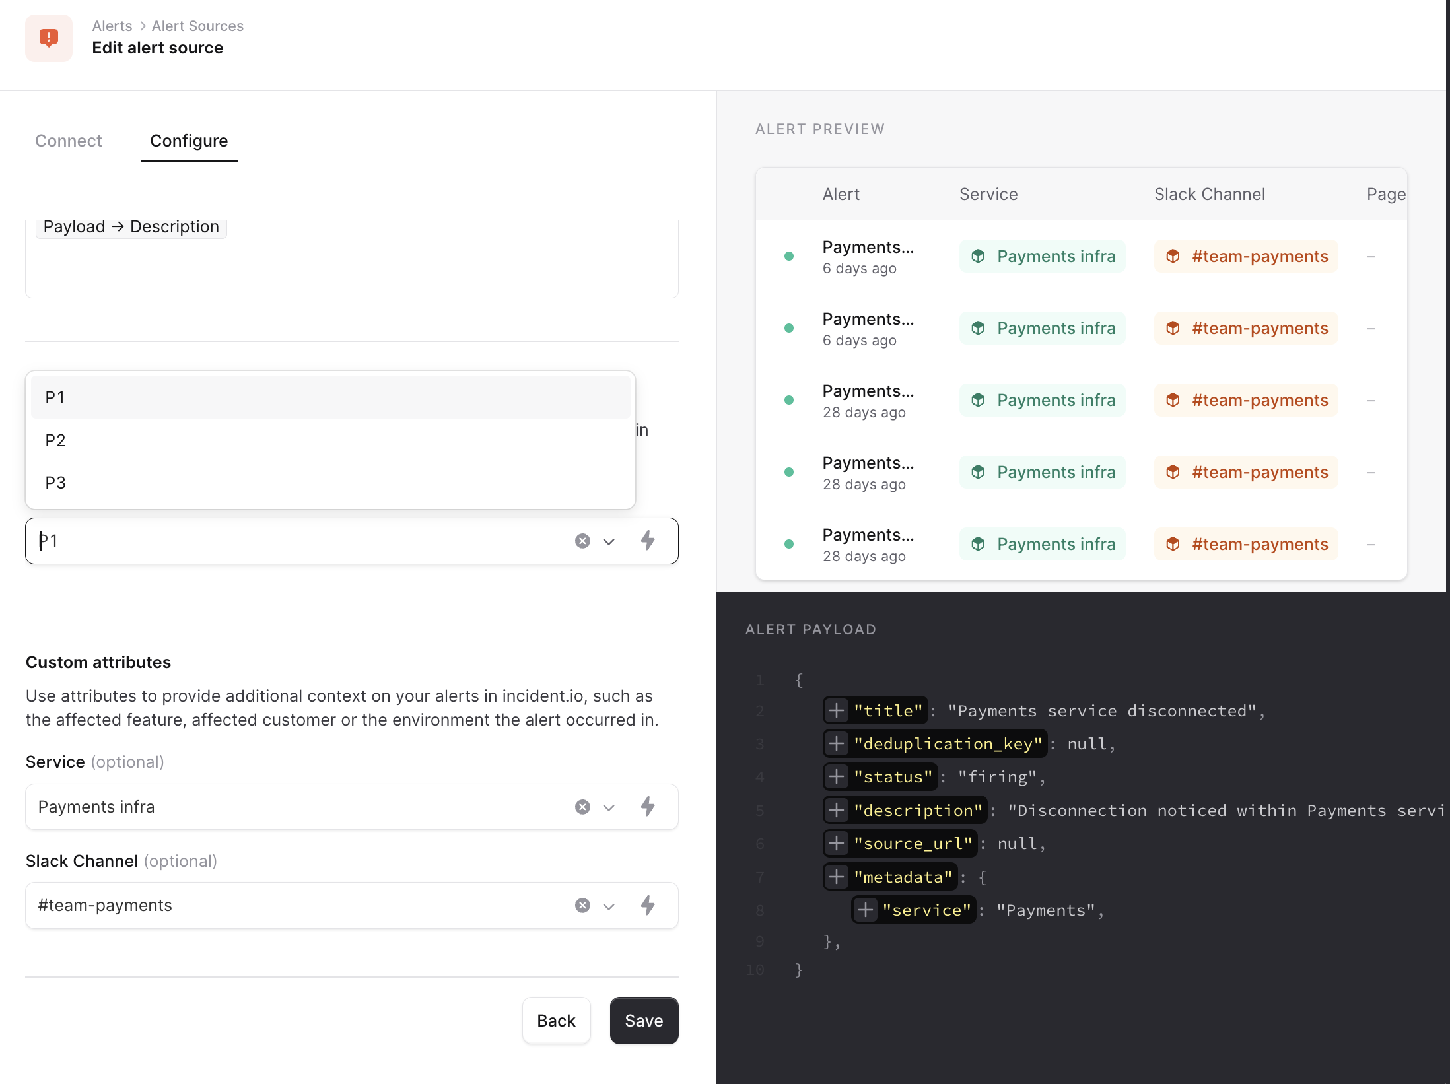The image size is (1450, 1084).
Task: Click the lightning bolt icon beside the P1 field
Action: [648, 541]
